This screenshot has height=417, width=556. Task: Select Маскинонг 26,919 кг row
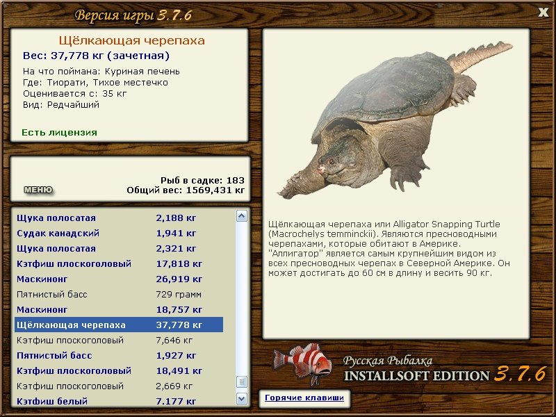click(x=119, y=279)
